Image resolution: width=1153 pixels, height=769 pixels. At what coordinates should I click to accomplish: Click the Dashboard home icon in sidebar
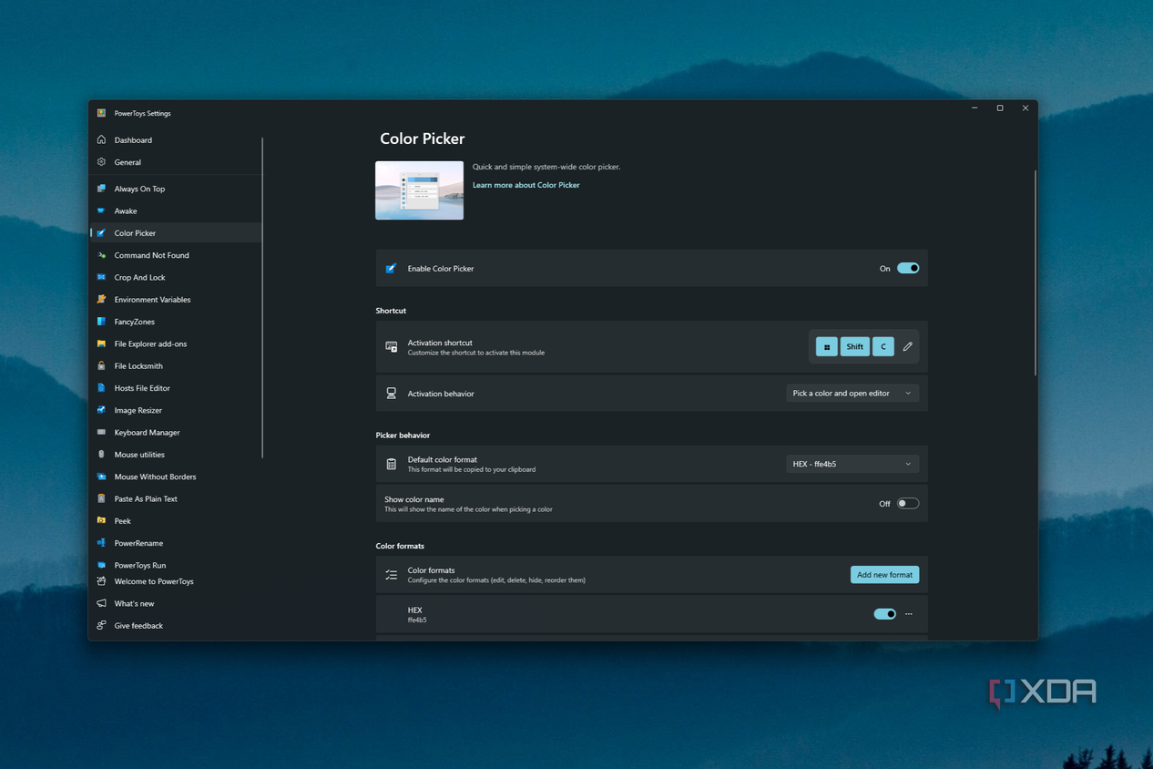101,139
